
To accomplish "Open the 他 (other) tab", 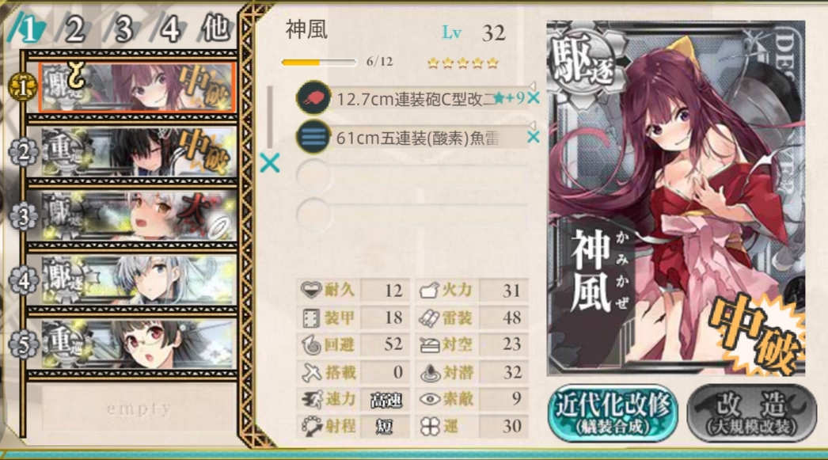I will [215, 29].
